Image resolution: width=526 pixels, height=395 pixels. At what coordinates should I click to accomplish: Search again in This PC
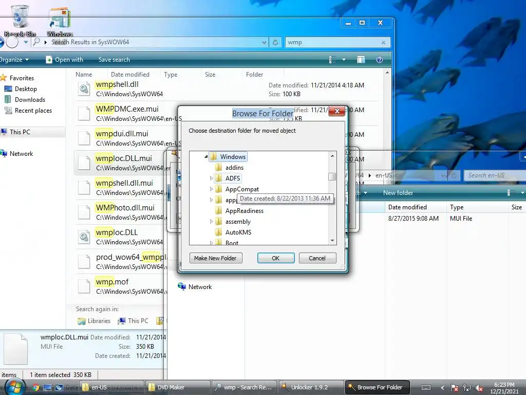tap(133, 321)
